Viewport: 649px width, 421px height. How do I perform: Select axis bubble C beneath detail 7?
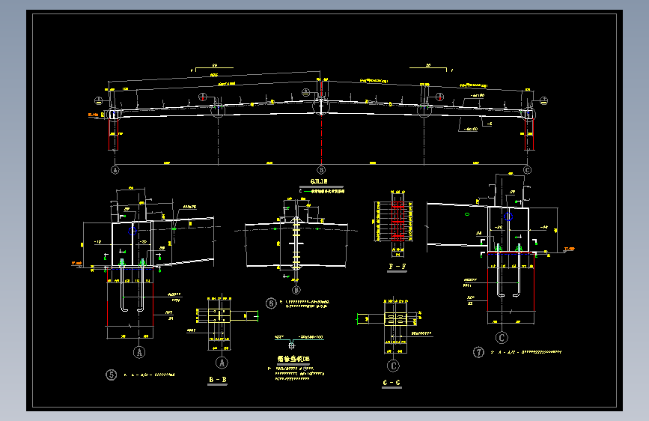(x=502, y=338)
